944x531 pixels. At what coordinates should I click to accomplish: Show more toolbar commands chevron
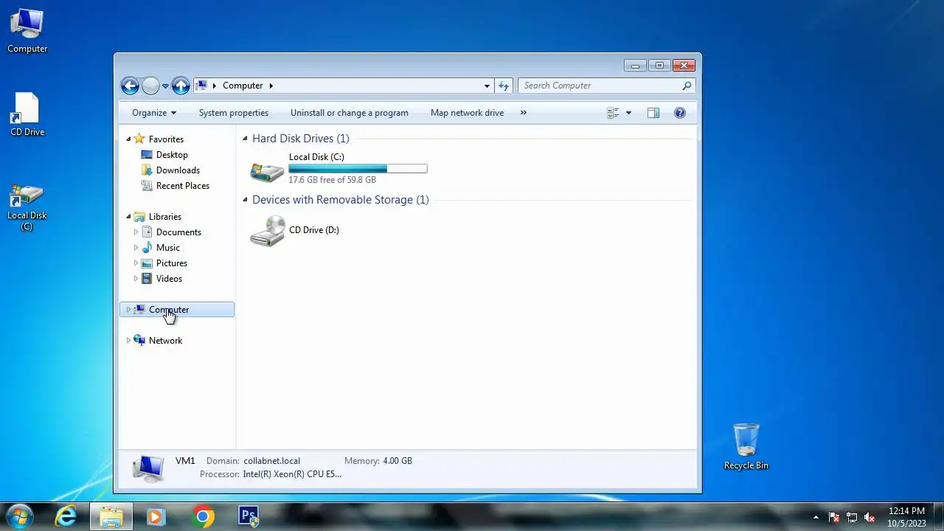point(524,113)
